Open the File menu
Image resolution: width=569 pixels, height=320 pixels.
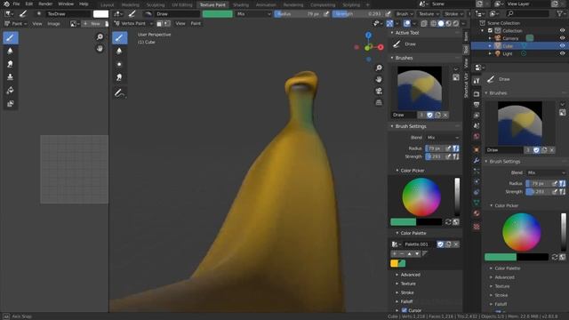16,4
